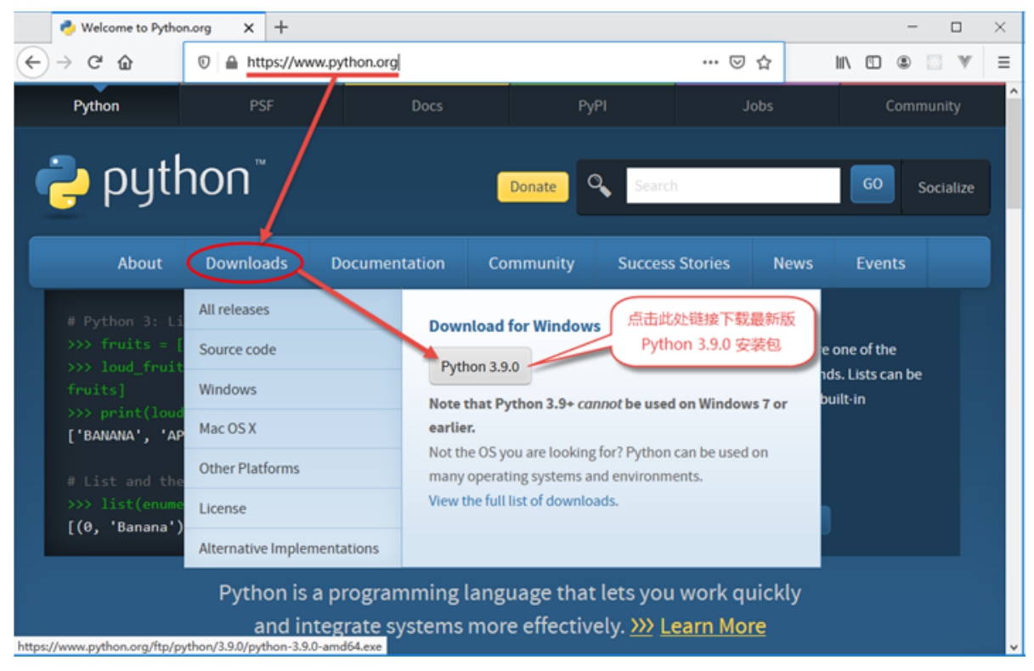Reload the page with the refresh icon
Image resolution: width=1034 pixels, height=671 pixels.
(x=95, y=62)
